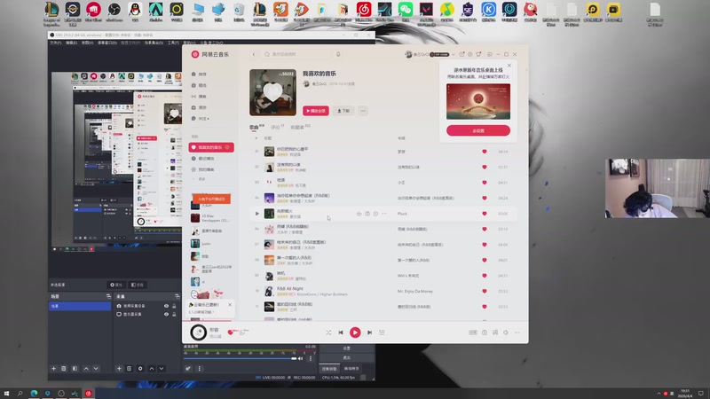Open the mini player icon in NetEase title bar

tap(490, 54)
